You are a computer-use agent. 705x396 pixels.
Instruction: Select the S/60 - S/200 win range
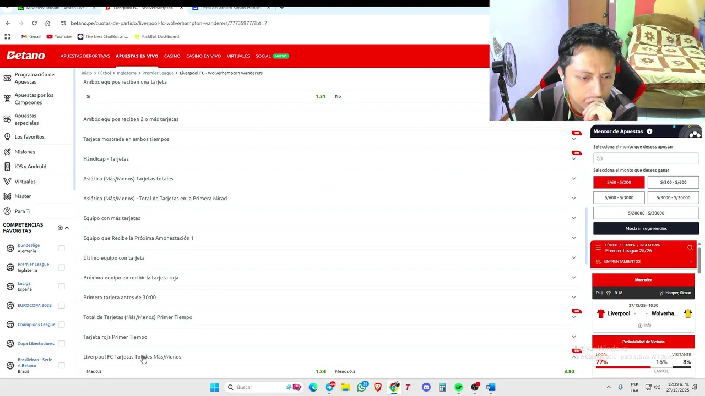(x=619, y=182)
